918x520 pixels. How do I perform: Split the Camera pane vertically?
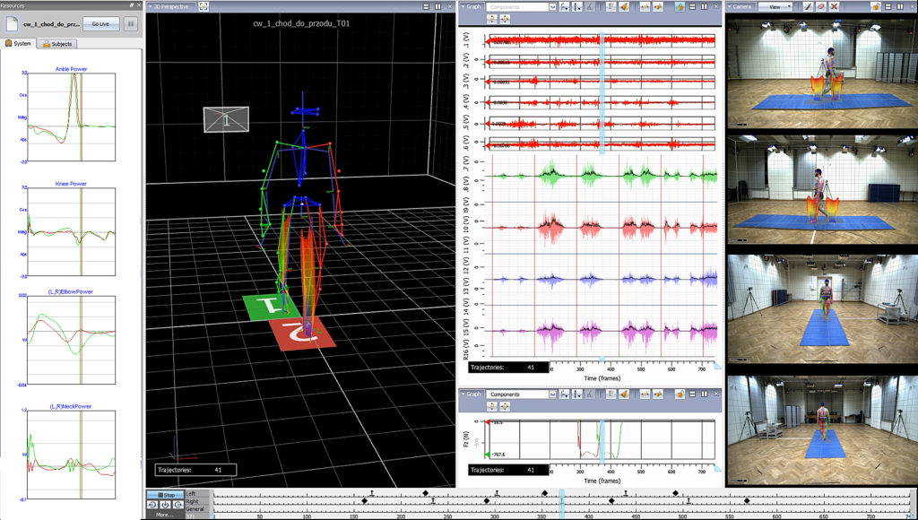pos(898,6)
